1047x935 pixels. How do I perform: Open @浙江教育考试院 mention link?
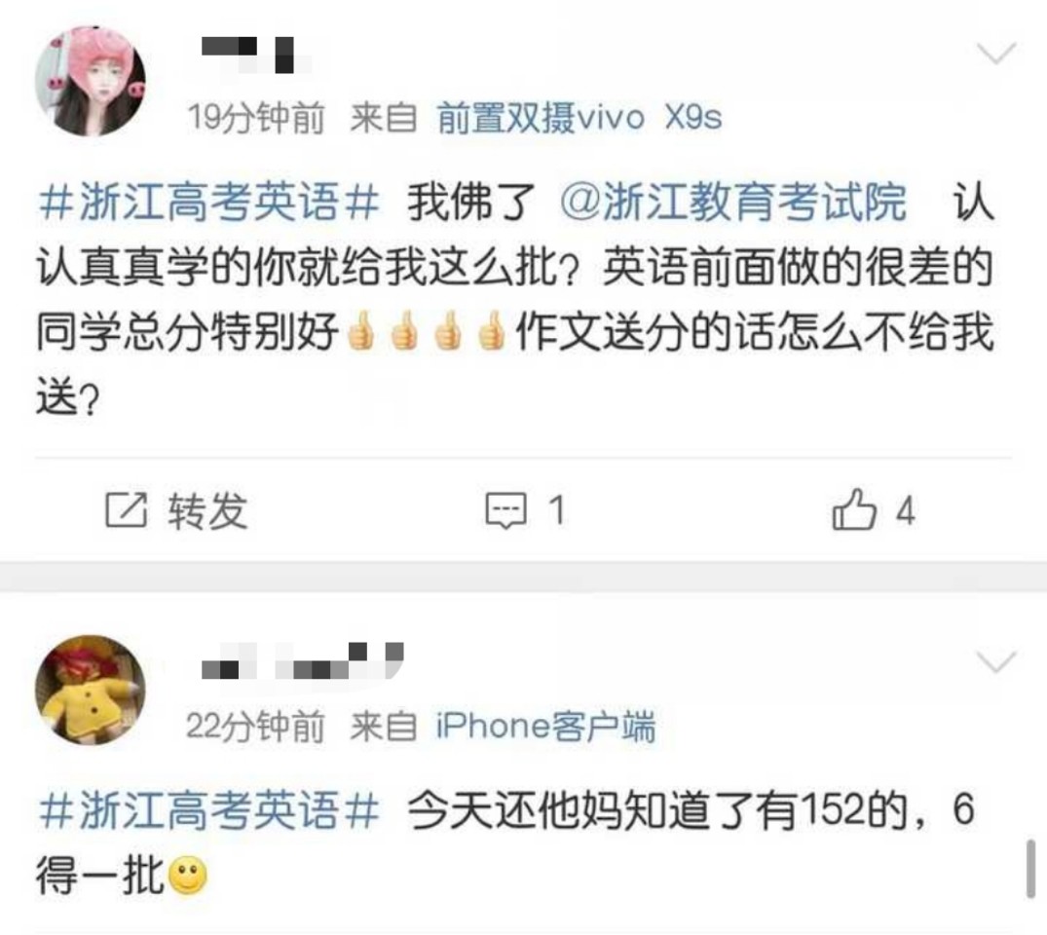733,203
